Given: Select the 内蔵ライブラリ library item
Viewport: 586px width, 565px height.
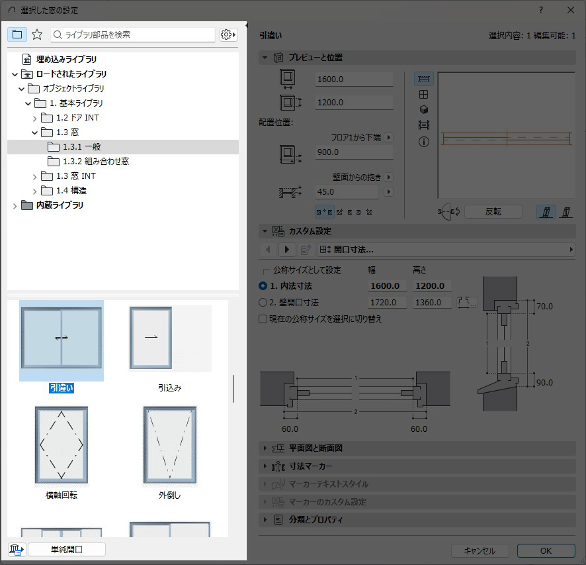Looking at the screenshot, I should click(60, 205).
